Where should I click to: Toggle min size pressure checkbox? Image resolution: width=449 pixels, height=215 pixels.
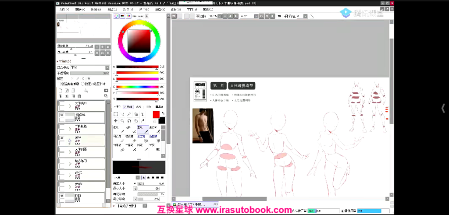point(135,189)
